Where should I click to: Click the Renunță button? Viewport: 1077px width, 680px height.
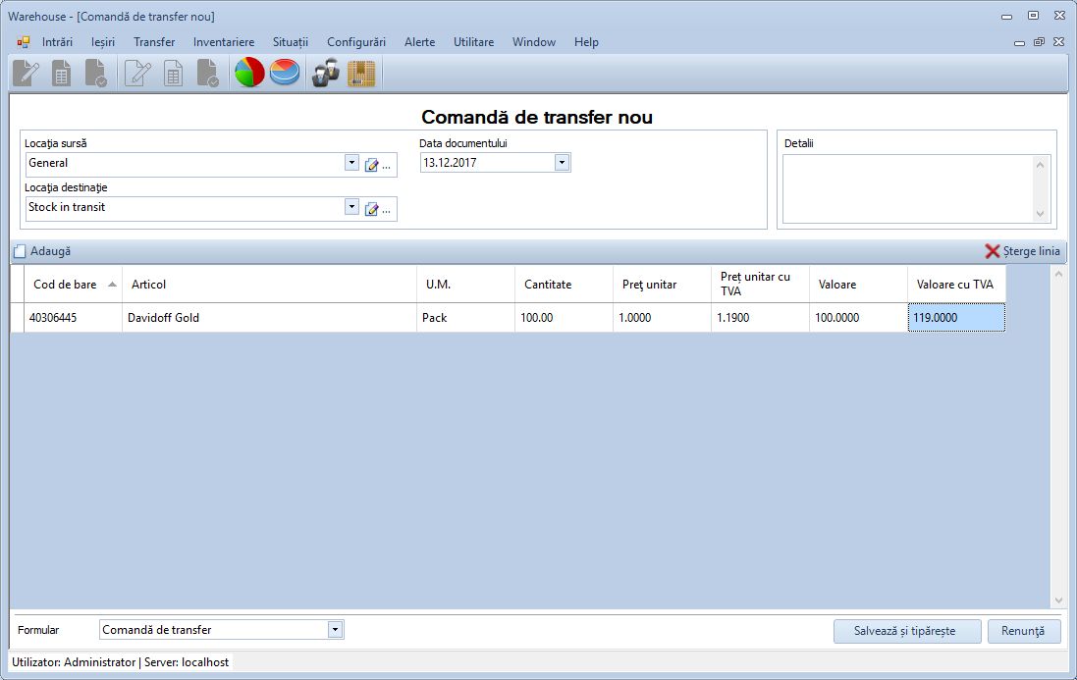(x=1024, y=631)
